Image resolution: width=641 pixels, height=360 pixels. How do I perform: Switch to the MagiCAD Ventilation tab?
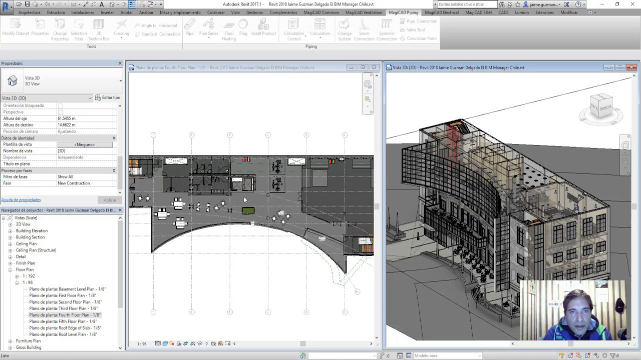tap(364, 12)
